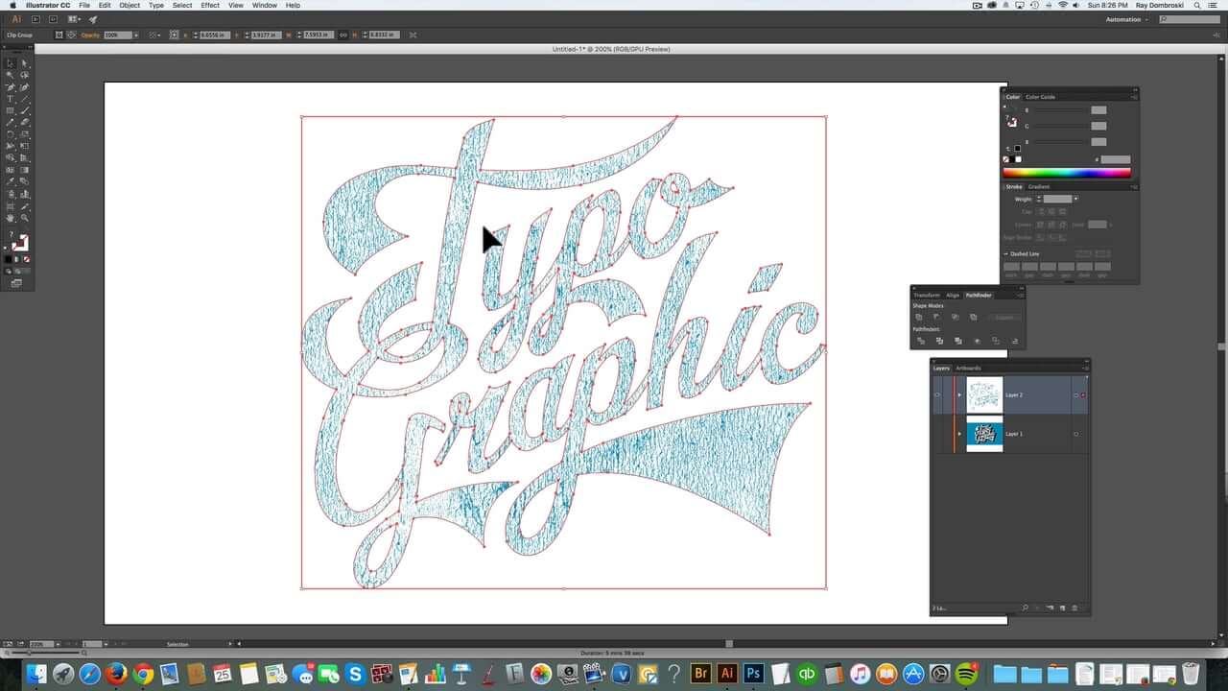This screenshot has height=691, width=1228.
Task: Open the Arrange Documents dropdown
Action: pos(73,19)
